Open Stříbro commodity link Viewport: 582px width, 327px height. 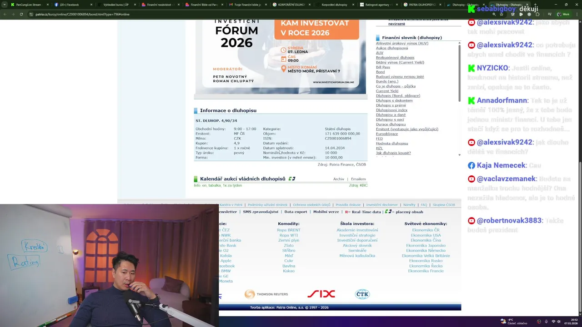289,251
